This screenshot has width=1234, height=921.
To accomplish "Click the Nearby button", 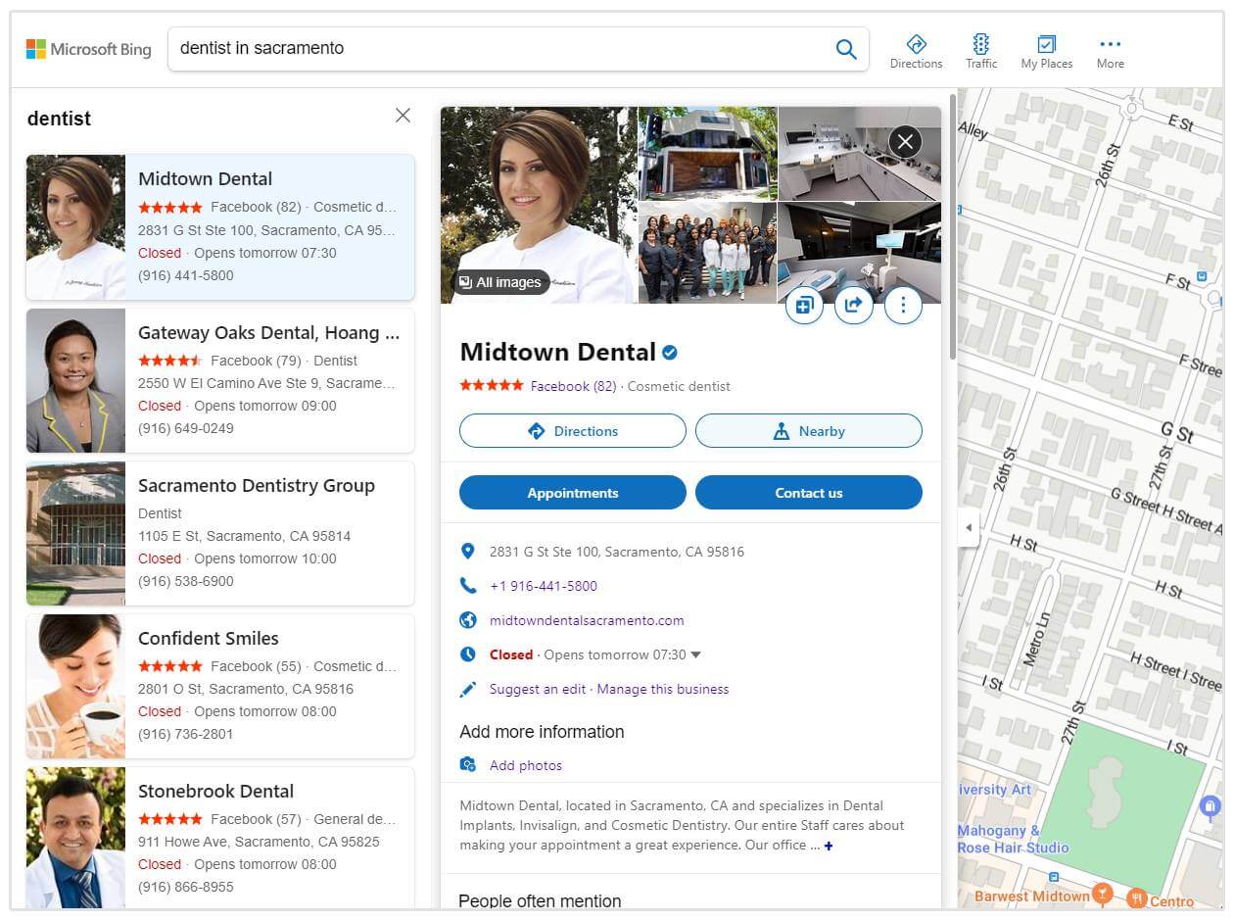I will tap(808, 431).
